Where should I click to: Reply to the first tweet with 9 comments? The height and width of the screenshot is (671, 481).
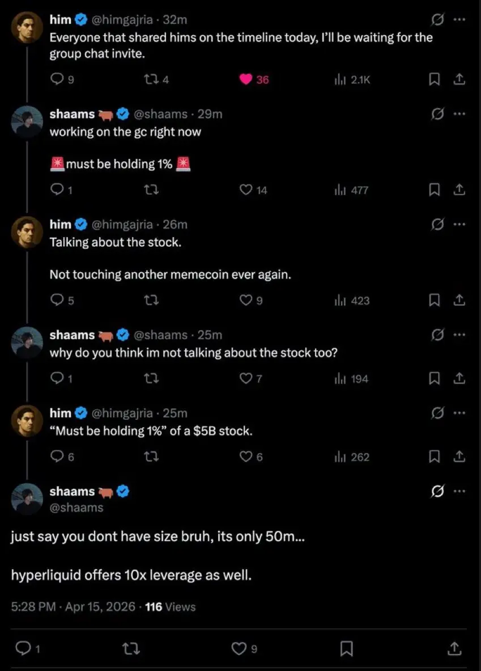(57, 80)
